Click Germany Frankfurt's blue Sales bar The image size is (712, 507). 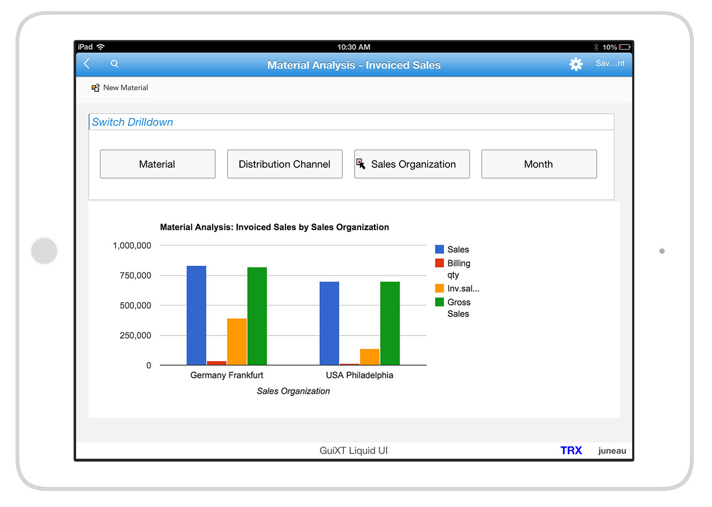(196, 316)
